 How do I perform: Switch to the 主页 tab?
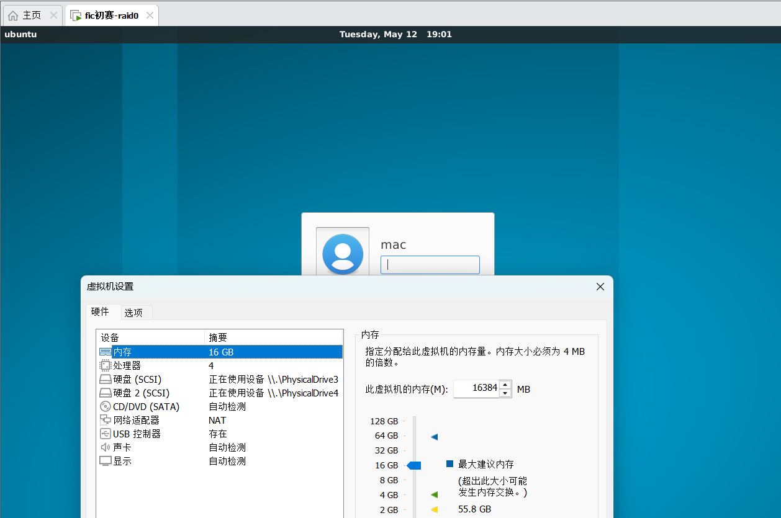(x=33, y=16)
